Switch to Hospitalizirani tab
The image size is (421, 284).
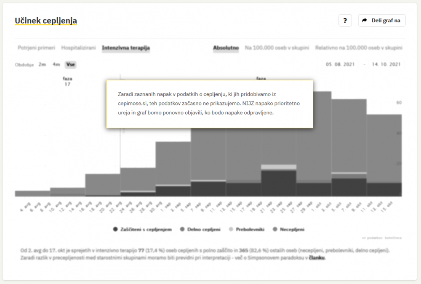78,48
